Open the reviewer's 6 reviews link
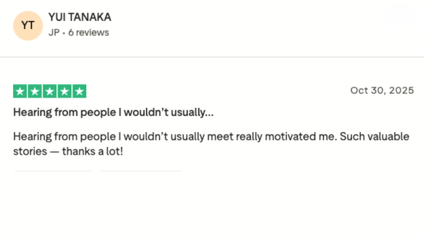 88,33
